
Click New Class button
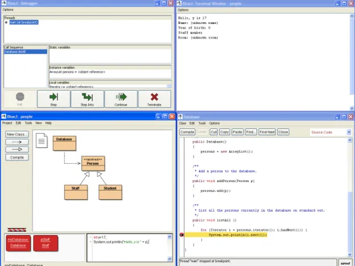pyautogui.click(x=17, y=134)
